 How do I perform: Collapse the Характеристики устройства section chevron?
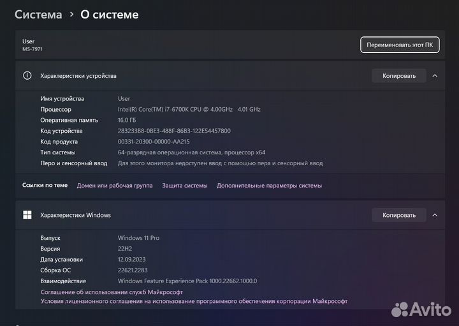[435, 76]
